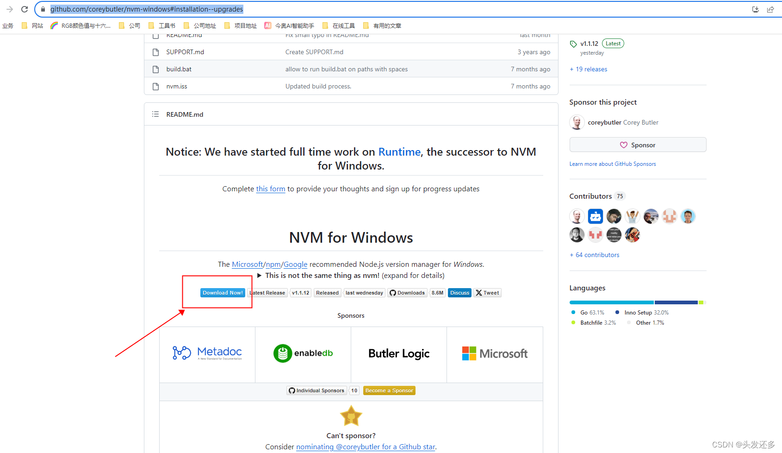782x453 pixels.
Task: Click the gold star trophy image
Action: [351, 416]
